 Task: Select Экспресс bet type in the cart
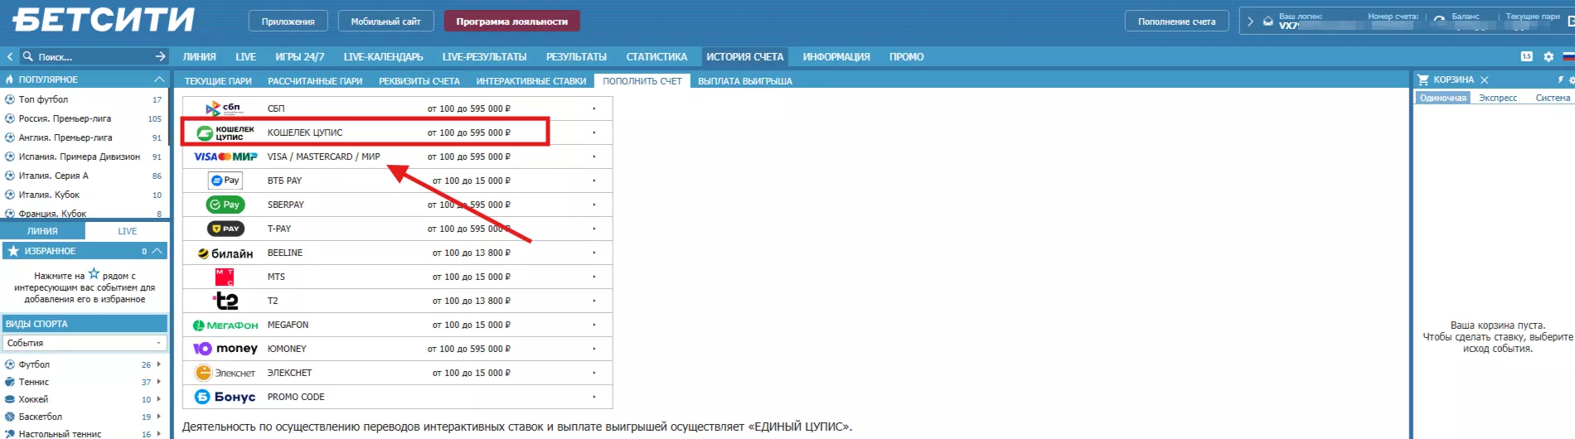pyautogui.click(x=1498, y=98)
